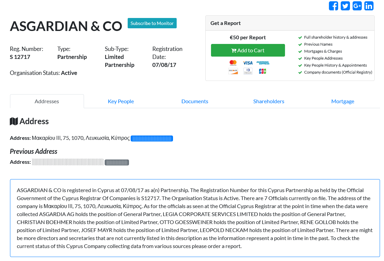Share on LinkedIn icon
The image size is (384, 261).
pos(369,6)
